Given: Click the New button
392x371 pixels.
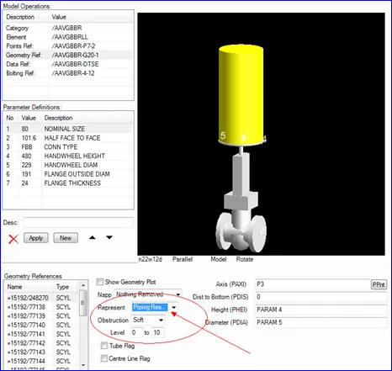Looking at the screenshot, I should coord(66,238).
